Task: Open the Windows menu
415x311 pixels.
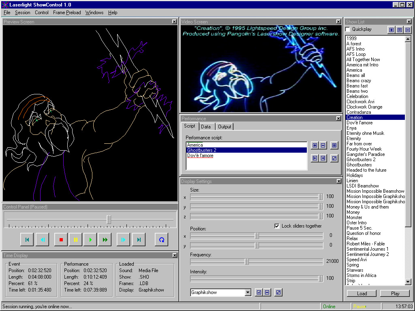Action: point(94,13)
